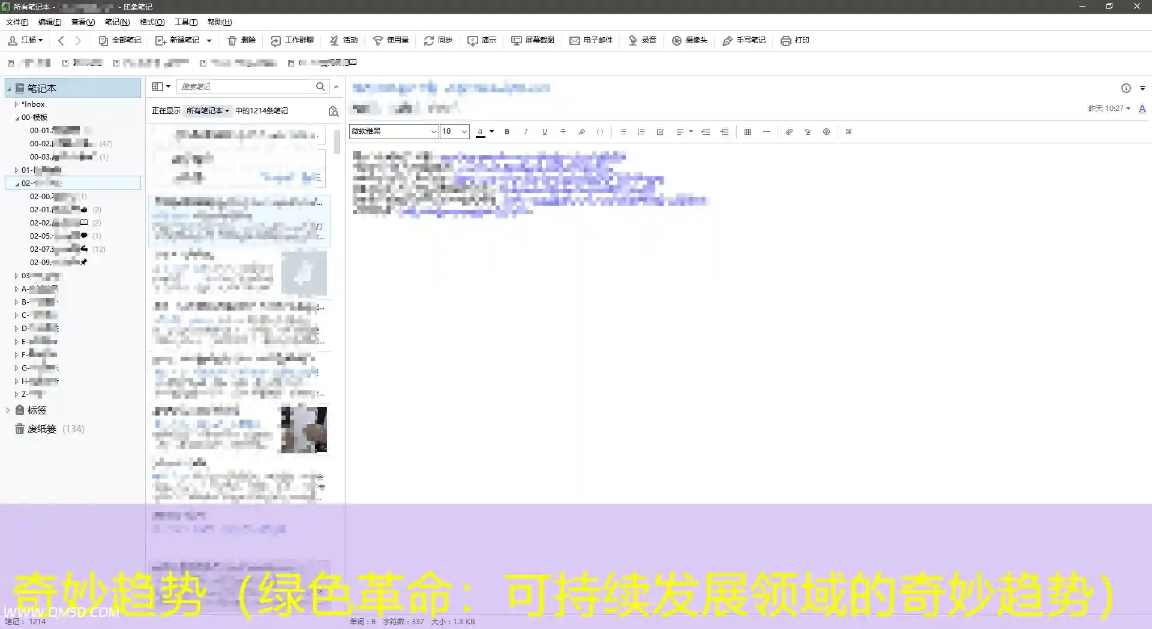Toggle underline formatting

tap(544, 132)
